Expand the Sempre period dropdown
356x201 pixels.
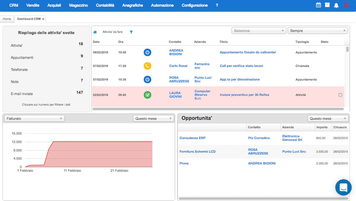(x=317, y=31)
